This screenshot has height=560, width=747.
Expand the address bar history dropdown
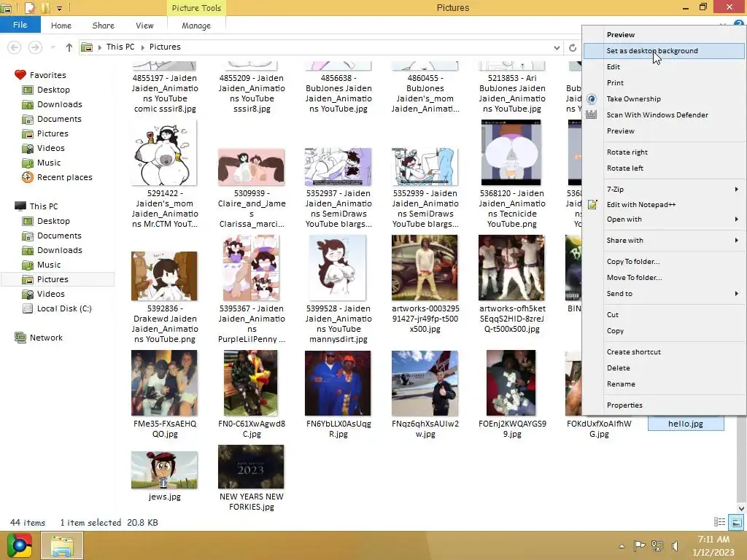pos(557,47)
